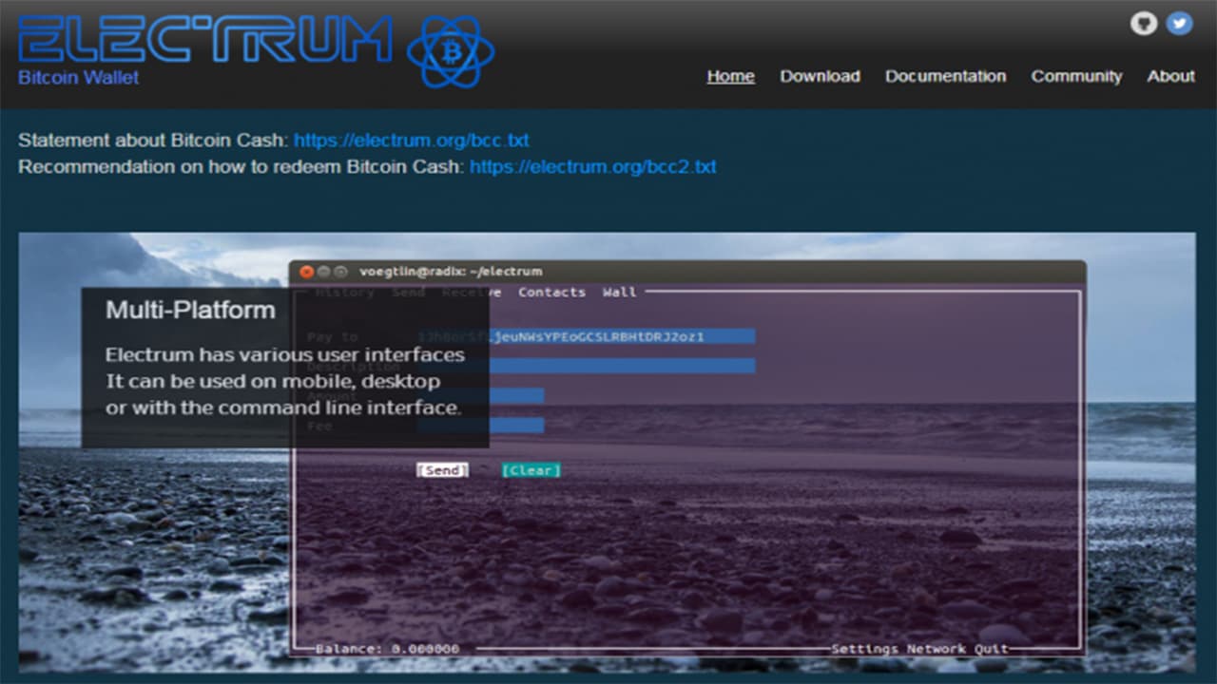Viewport: 1217px width, 684px height.
Task: Go to the Home page
Action: point(731,76)
